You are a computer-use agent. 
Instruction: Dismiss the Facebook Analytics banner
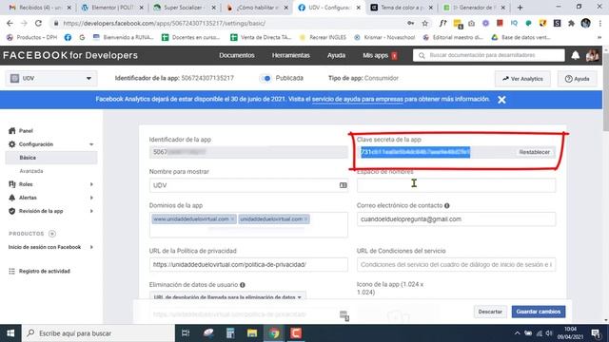[x=501, y=100]
